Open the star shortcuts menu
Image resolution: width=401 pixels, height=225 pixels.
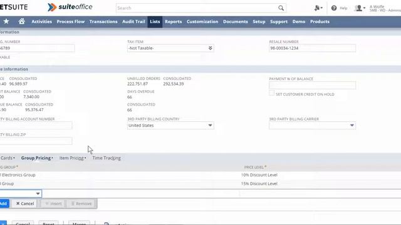pos(6,21)
